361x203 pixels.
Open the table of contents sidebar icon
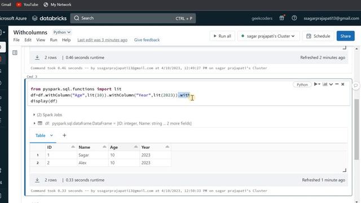15,52
